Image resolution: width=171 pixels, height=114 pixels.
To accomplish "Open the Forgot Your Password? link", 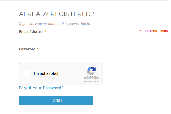I will point(41,88).
